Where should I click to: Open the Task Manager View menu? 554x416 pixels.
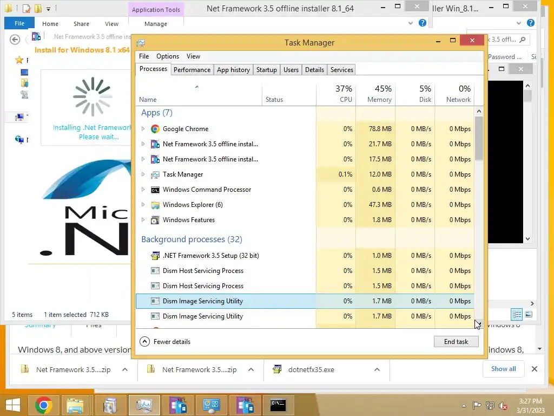(193, 56)
